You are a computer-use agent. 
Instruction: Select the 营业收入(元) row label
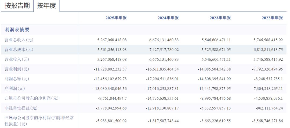tap(17, 59)
